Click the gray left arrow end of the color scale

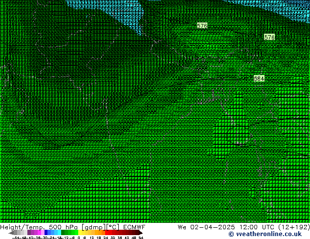11,233
